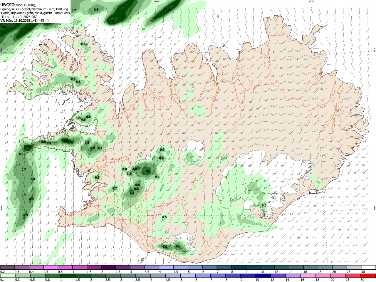
Task: Click the 'rigning/skúrir (grænt/blátt/rautt' legend description line
Action: [x=34, y=9]
